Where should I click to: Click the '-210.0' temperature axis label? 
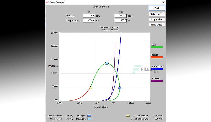[79, 103]
